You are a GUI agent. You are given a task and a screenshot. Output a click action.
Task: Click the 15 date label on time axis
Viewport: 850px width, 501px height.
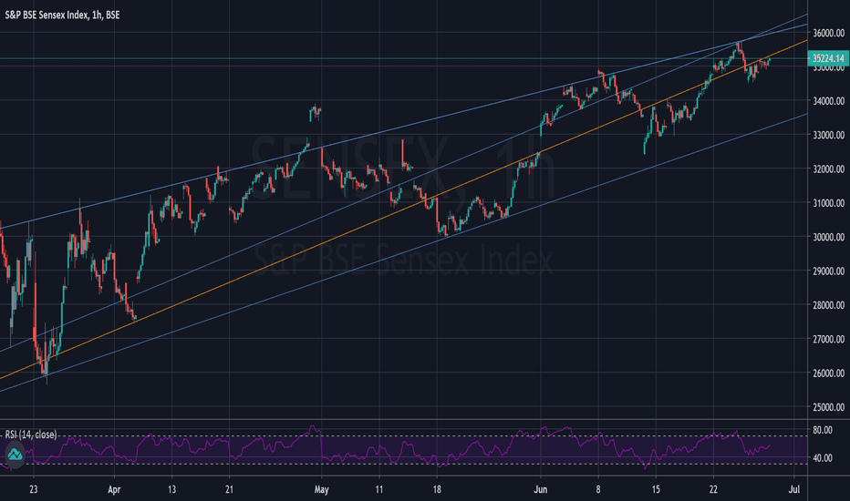[656, 490]
